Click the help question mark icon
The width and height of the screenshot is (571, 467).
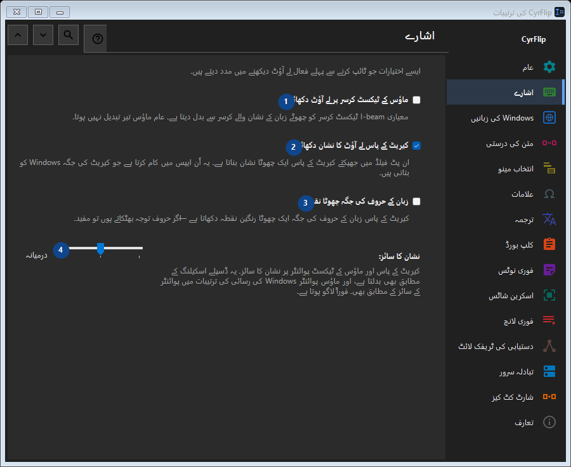tap(97, 39)
